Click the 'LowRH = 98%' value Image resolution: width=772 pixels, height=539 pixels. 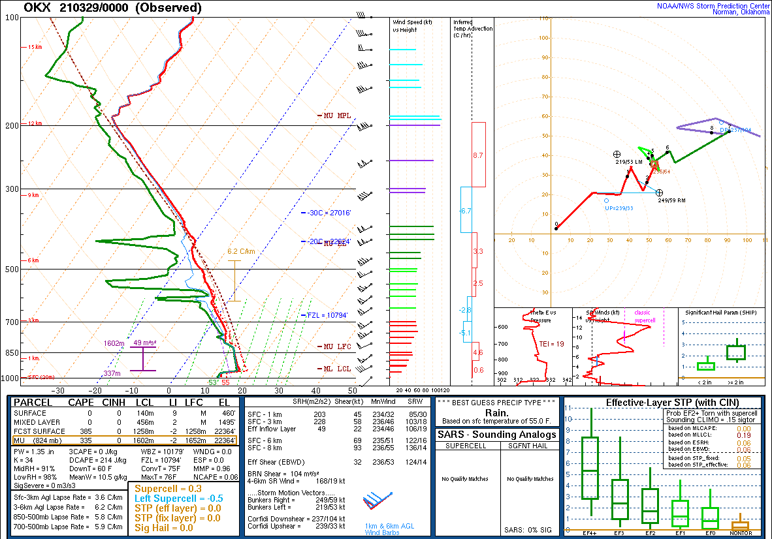click(x=35, y=477)
